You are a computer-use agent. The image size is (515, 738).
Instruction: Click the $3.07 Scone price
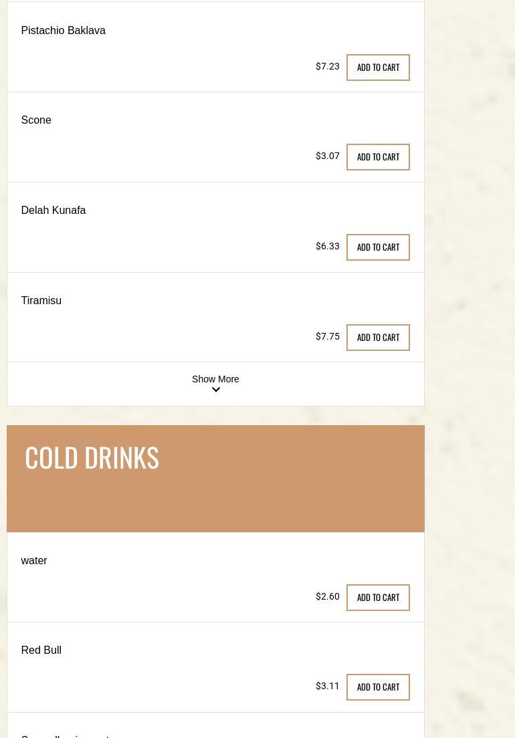(328, 156)
